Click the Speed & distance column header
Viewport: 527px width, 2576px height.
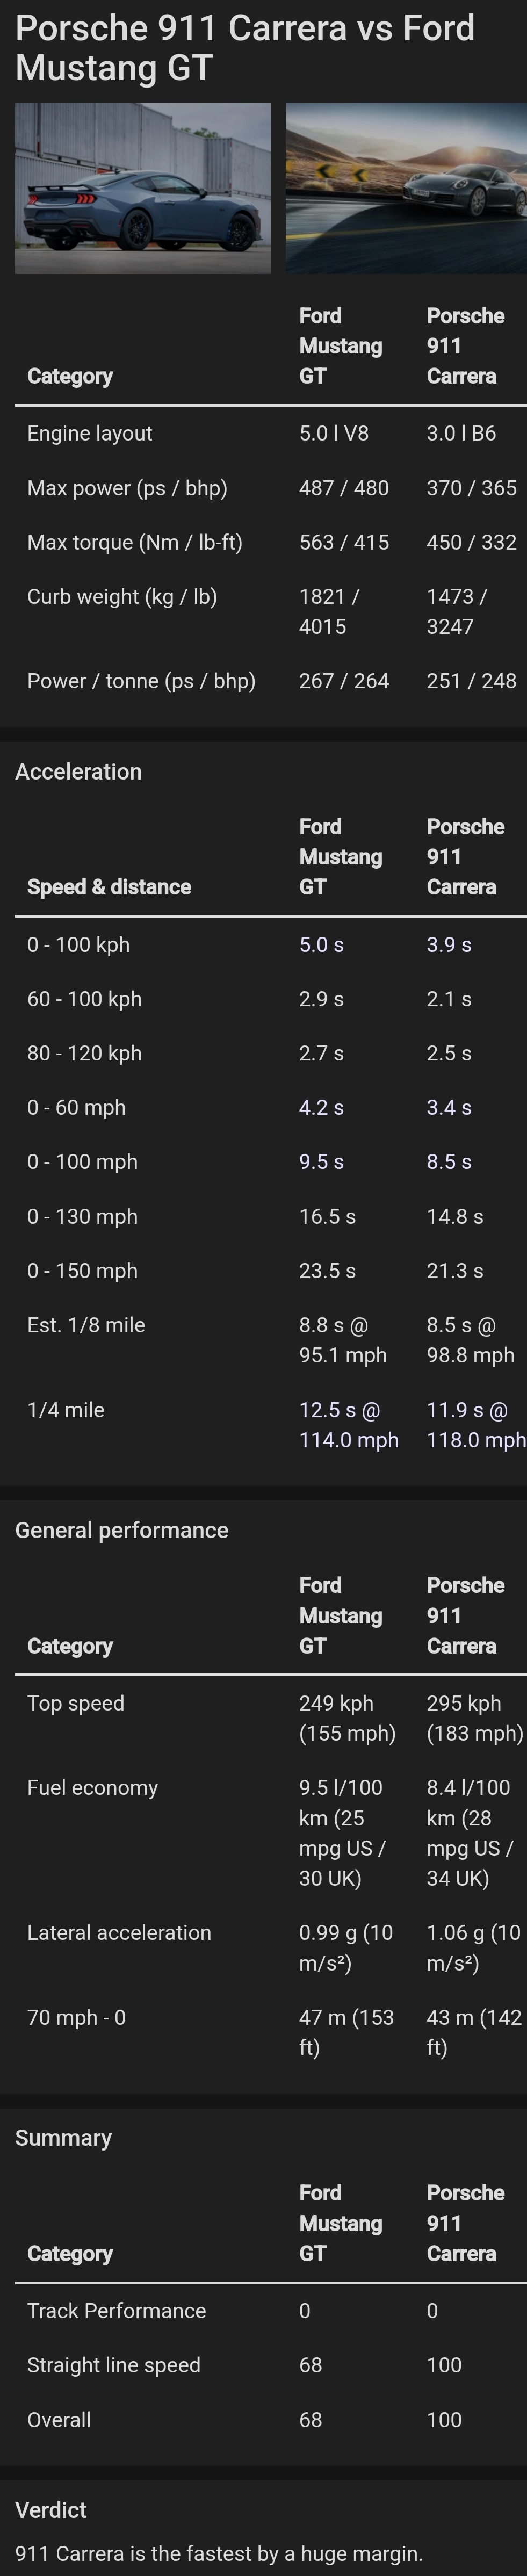click(x=109, y=887)
